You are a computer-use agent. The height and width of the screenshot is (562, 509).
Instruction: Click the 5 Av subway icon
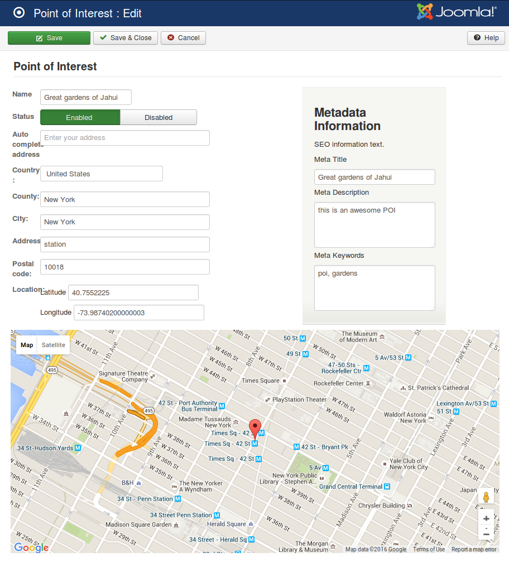click(325, 468)
